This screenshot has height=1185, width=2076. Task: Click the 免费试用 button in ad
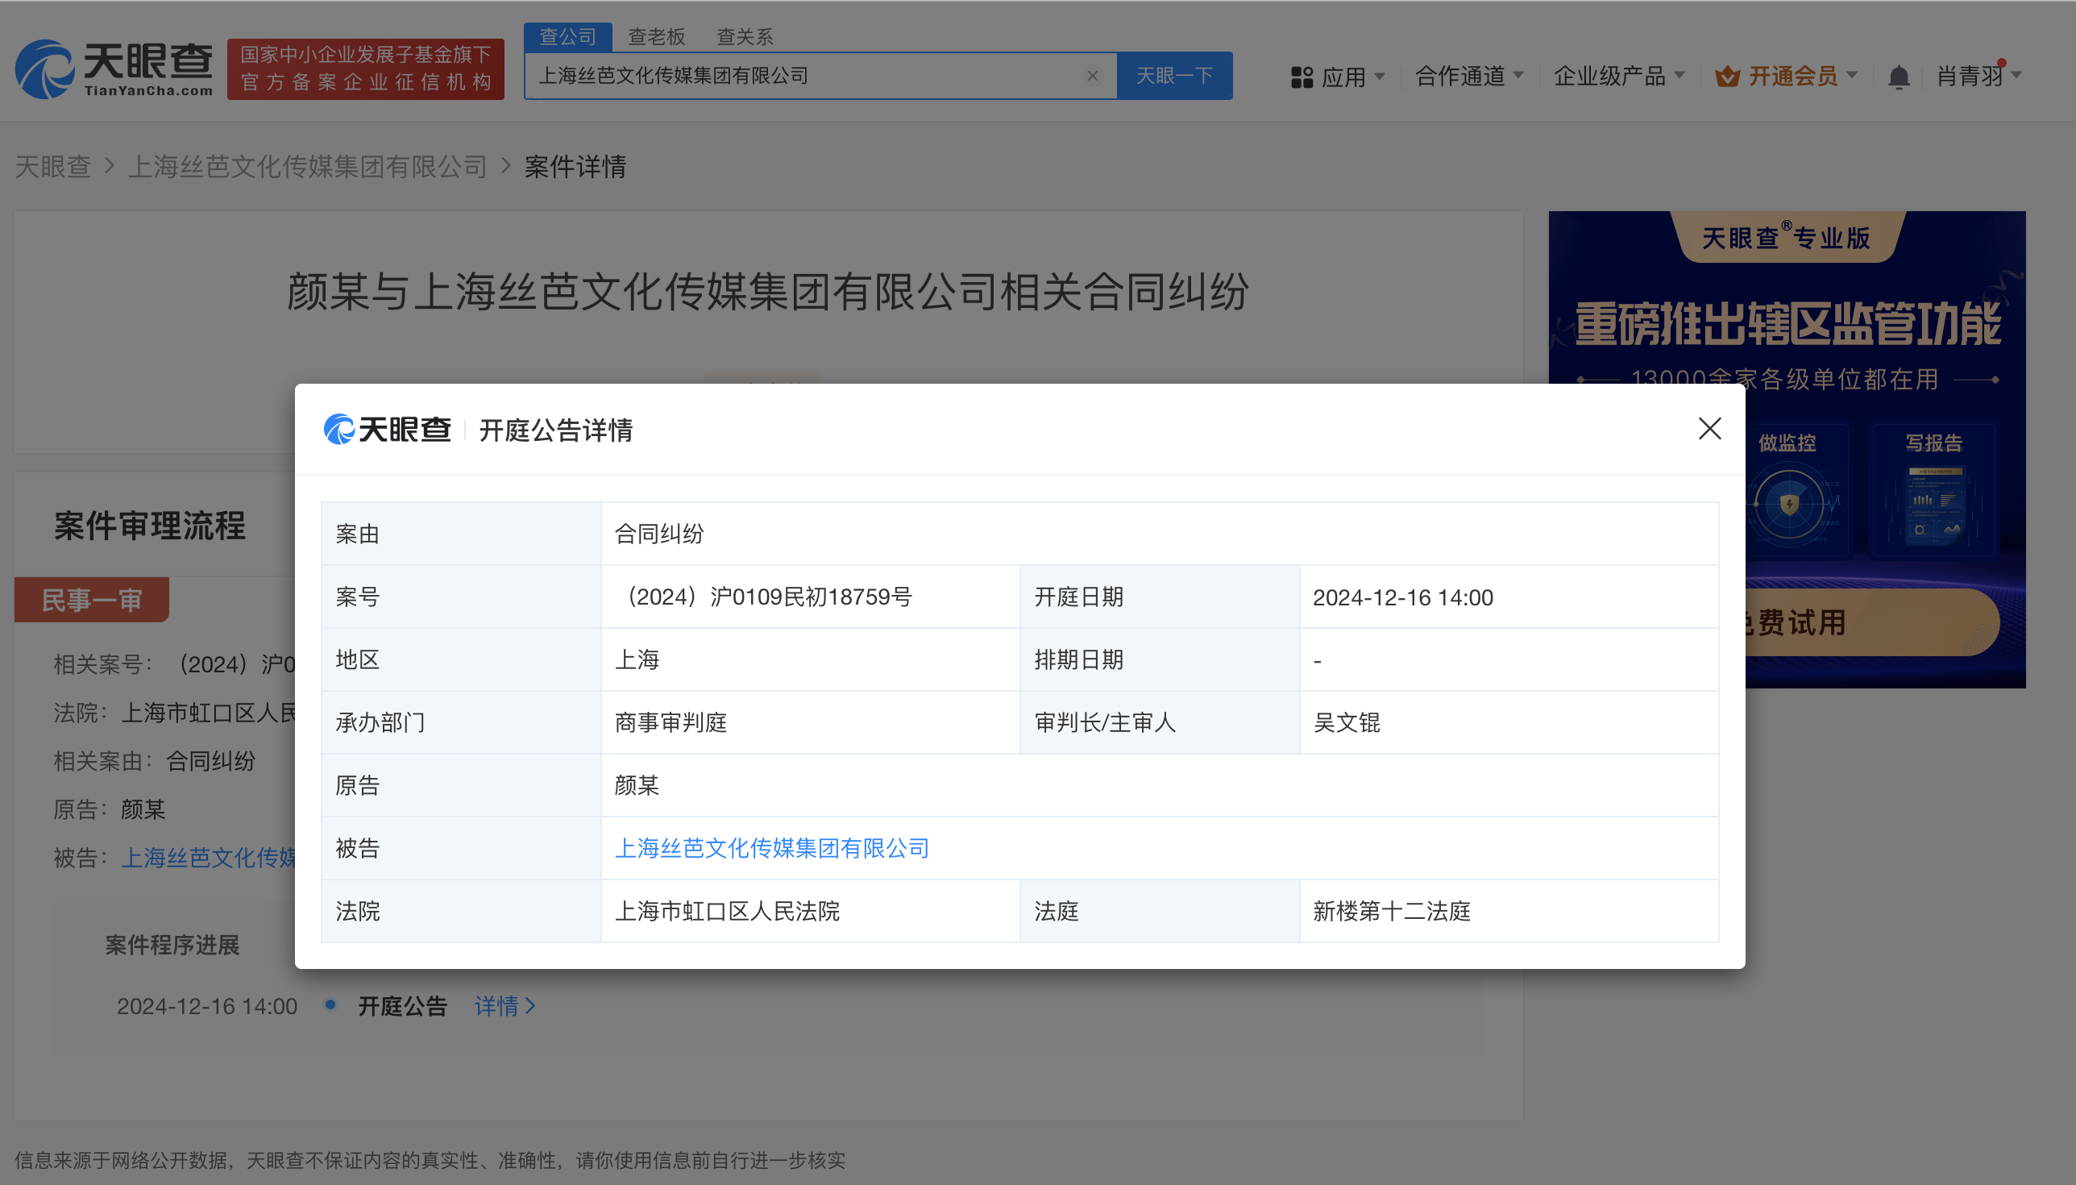tap(1871, 622)
